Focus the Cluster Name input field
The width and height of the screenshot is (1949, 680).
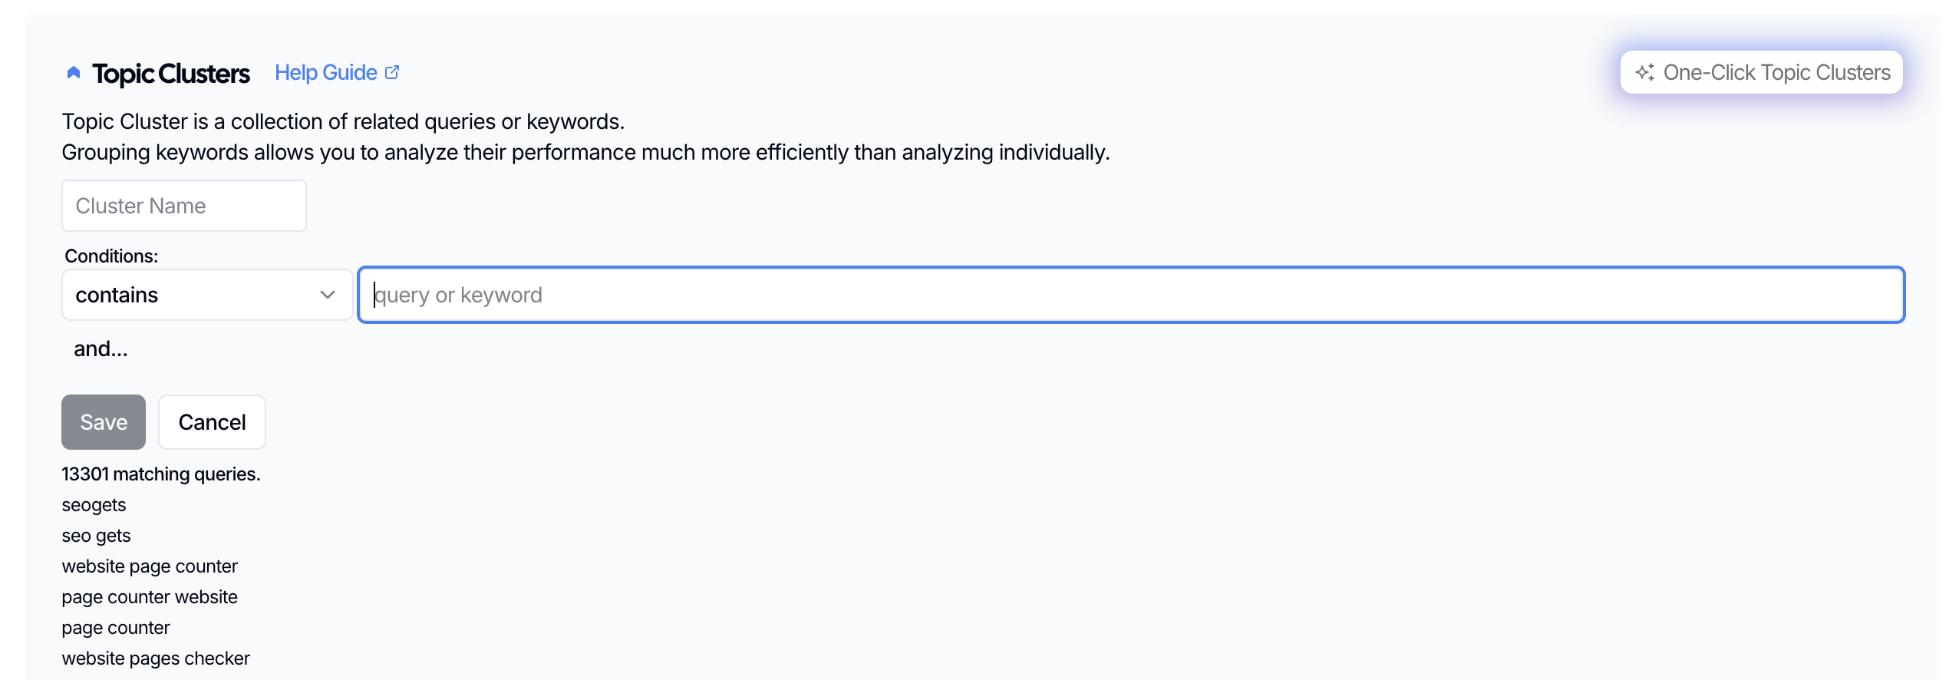(184, 206)
